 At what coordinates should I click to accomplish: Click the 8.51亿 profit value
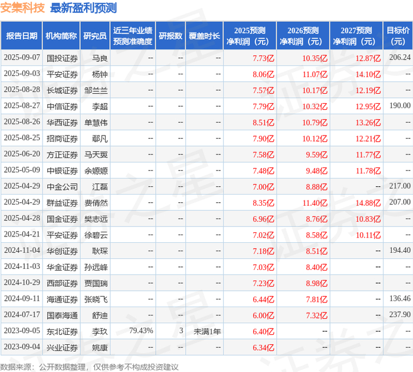pyautogui.click(x=263, y=123)
